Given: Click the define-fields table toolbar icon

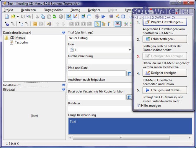Looking at the screenshot, I should [x=83, y=16].
